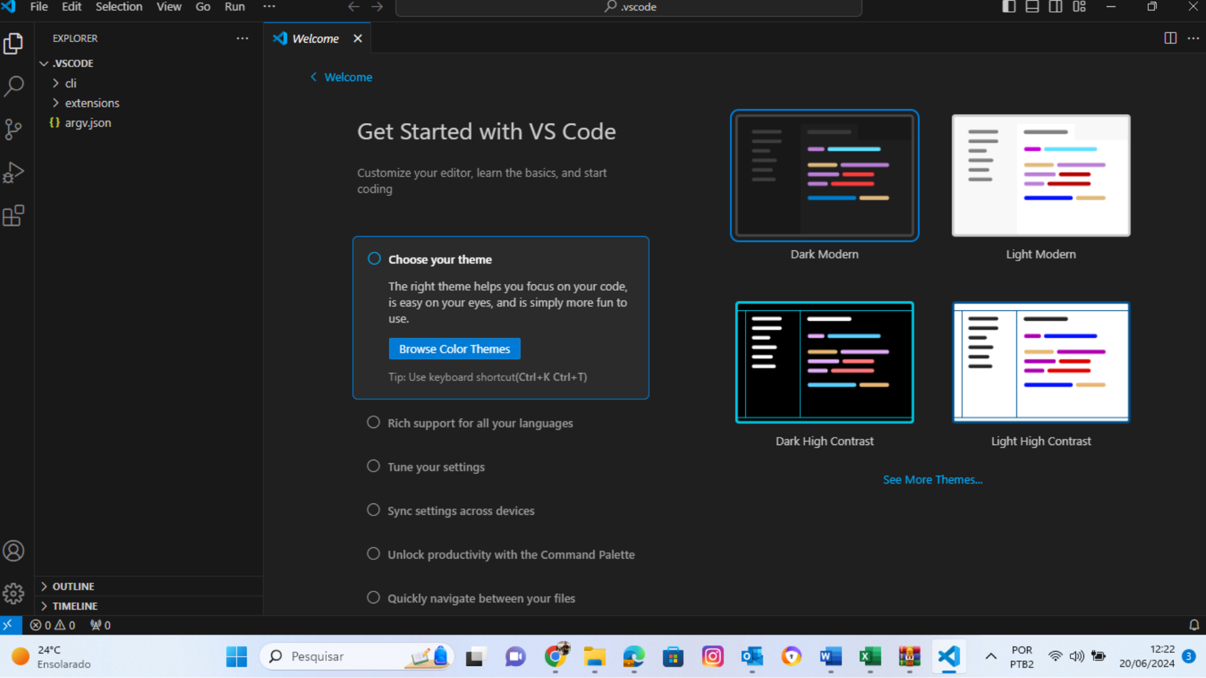Click the Settings gear icon
The image size is (1206, 678).
(13, 593)
